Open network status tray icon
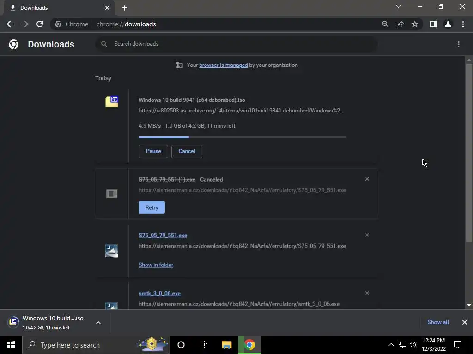473x354 pixels. pos(402,345)
